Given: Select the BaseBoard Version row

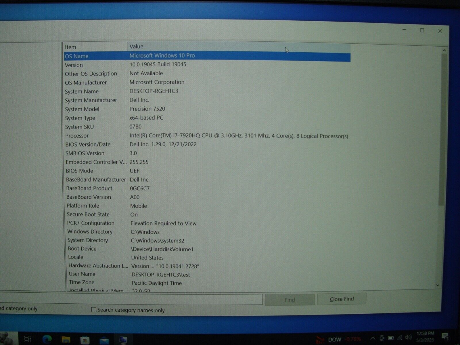Looking at the screenshot, I should click(x=207, y=197).
